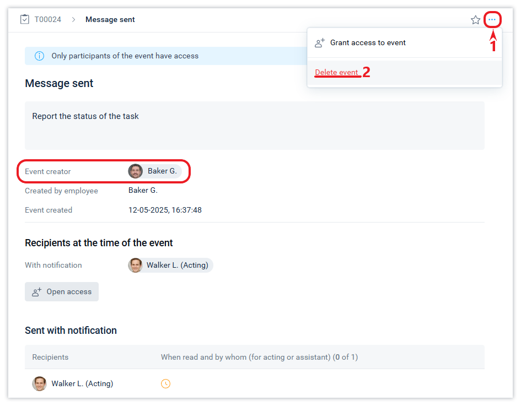Click the info icon in access banner
The image size is (521, 406).
pos(40,56)
